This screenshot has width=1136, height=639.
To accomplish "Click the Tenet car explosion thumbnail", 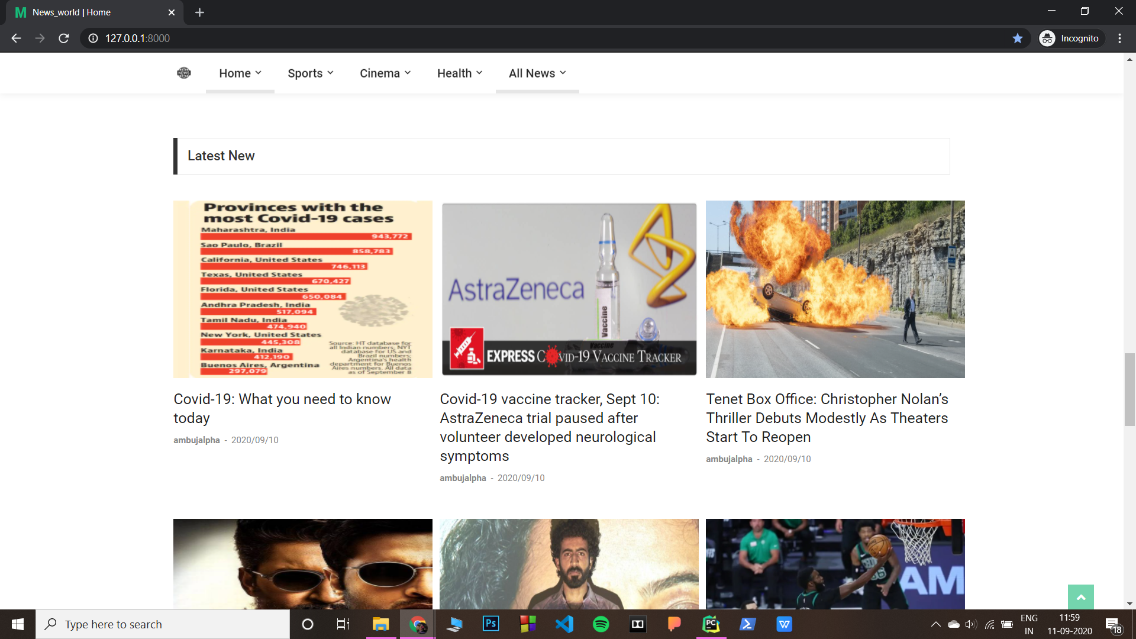I will coord(835,289).
